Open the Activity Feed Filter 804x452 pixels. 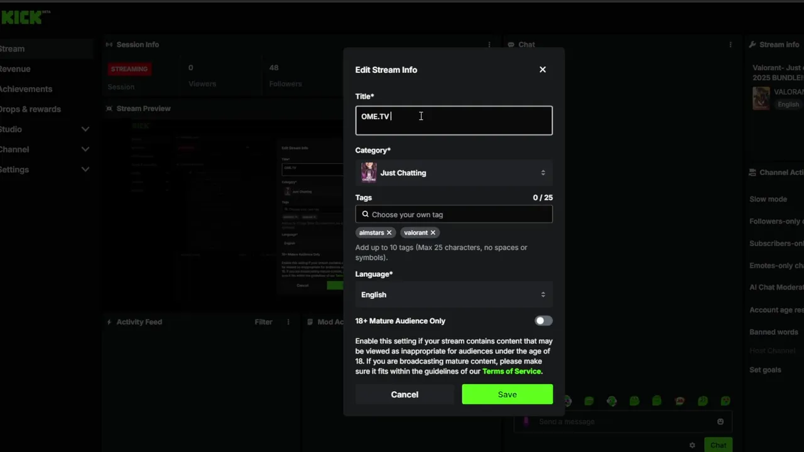point(263,322)
